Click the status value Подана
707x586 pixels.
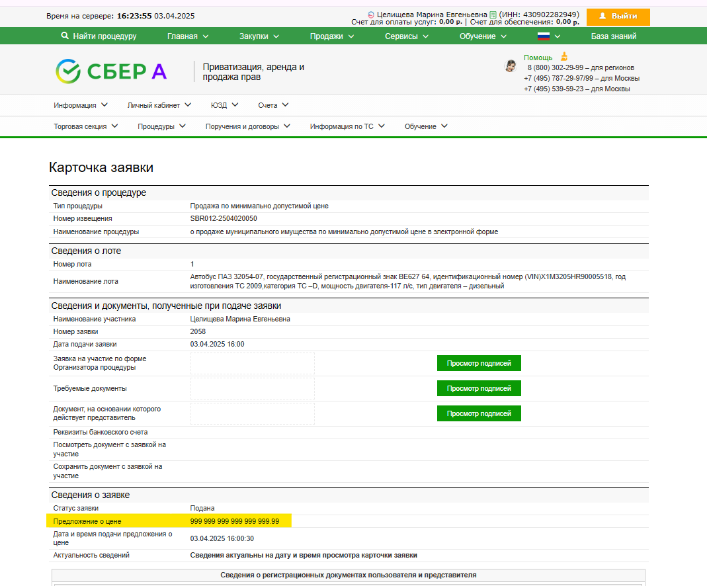[202, 508]
